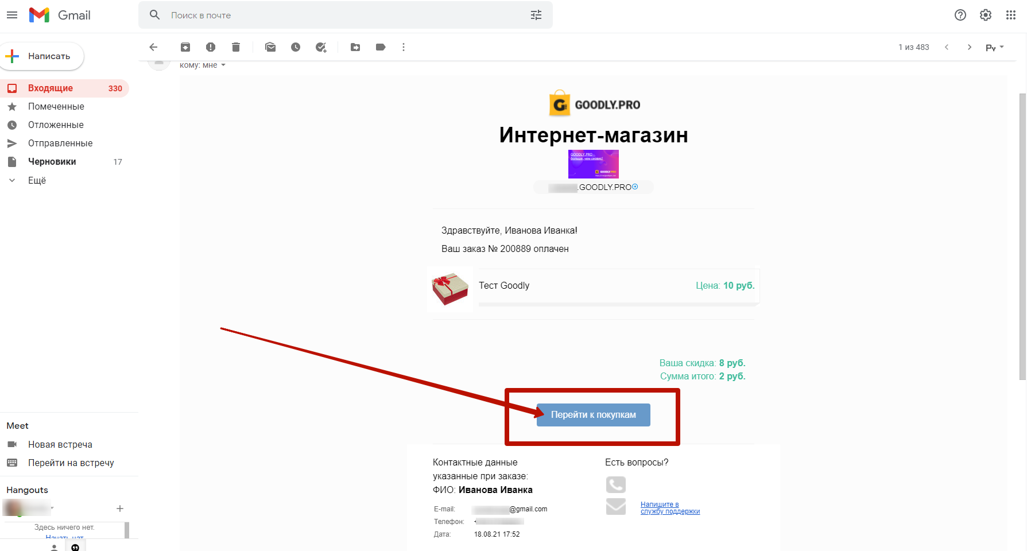Click the phone icon under Есть вопросы

click(616, 485)
